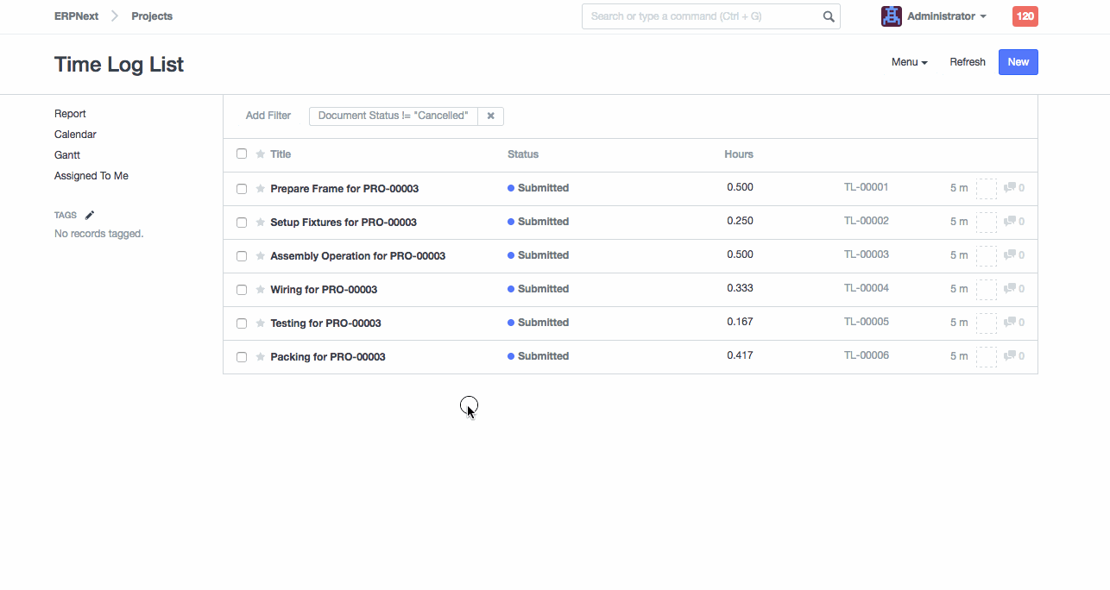Star the Wiring for PRO-00003 entry
The image size is (1110, 590).
click(260, 290)
